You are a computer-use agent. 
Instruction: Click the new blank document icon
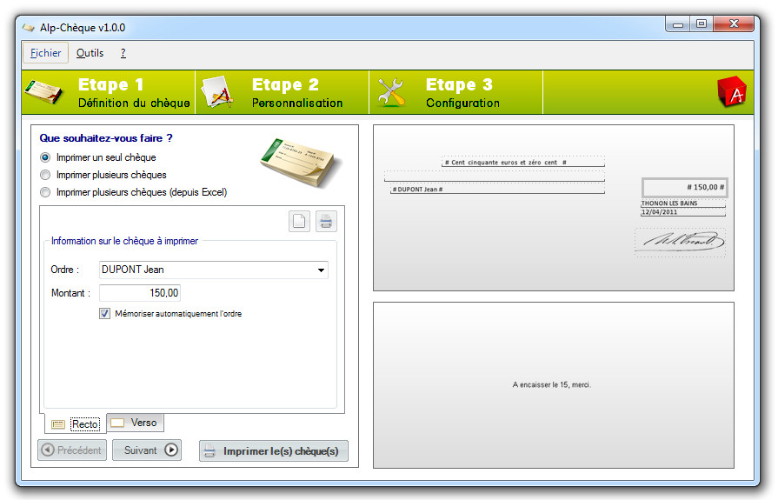tap(299, 222)
